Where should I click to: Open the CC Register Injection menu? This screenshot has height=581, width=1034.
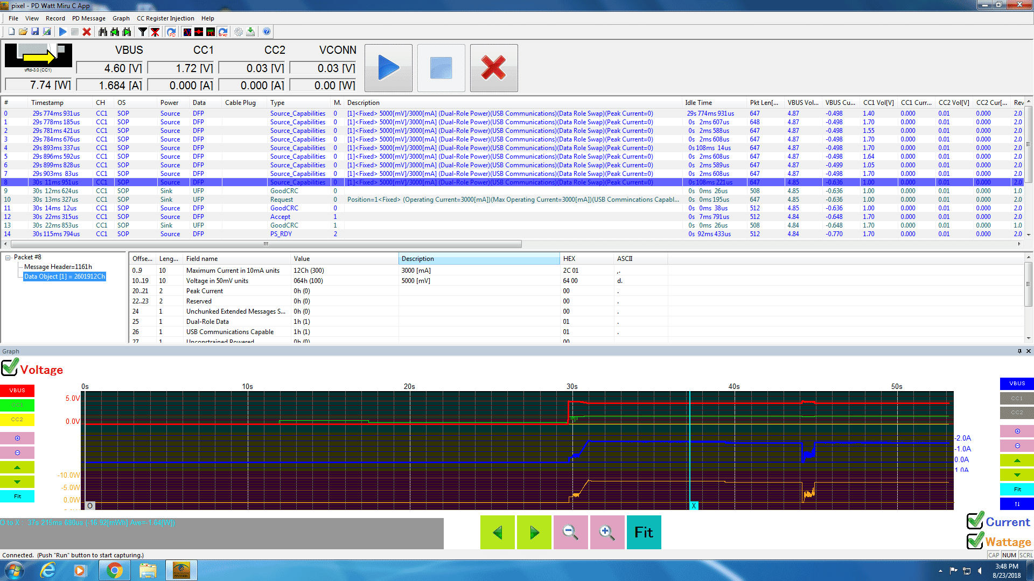165,18
